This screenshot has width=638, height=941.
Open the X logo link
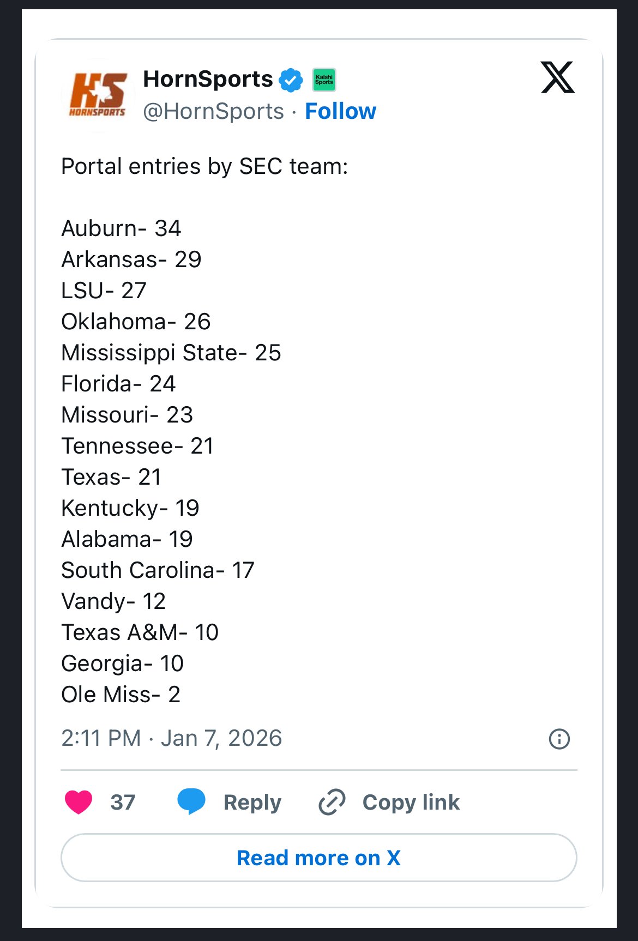coord(557,77)
